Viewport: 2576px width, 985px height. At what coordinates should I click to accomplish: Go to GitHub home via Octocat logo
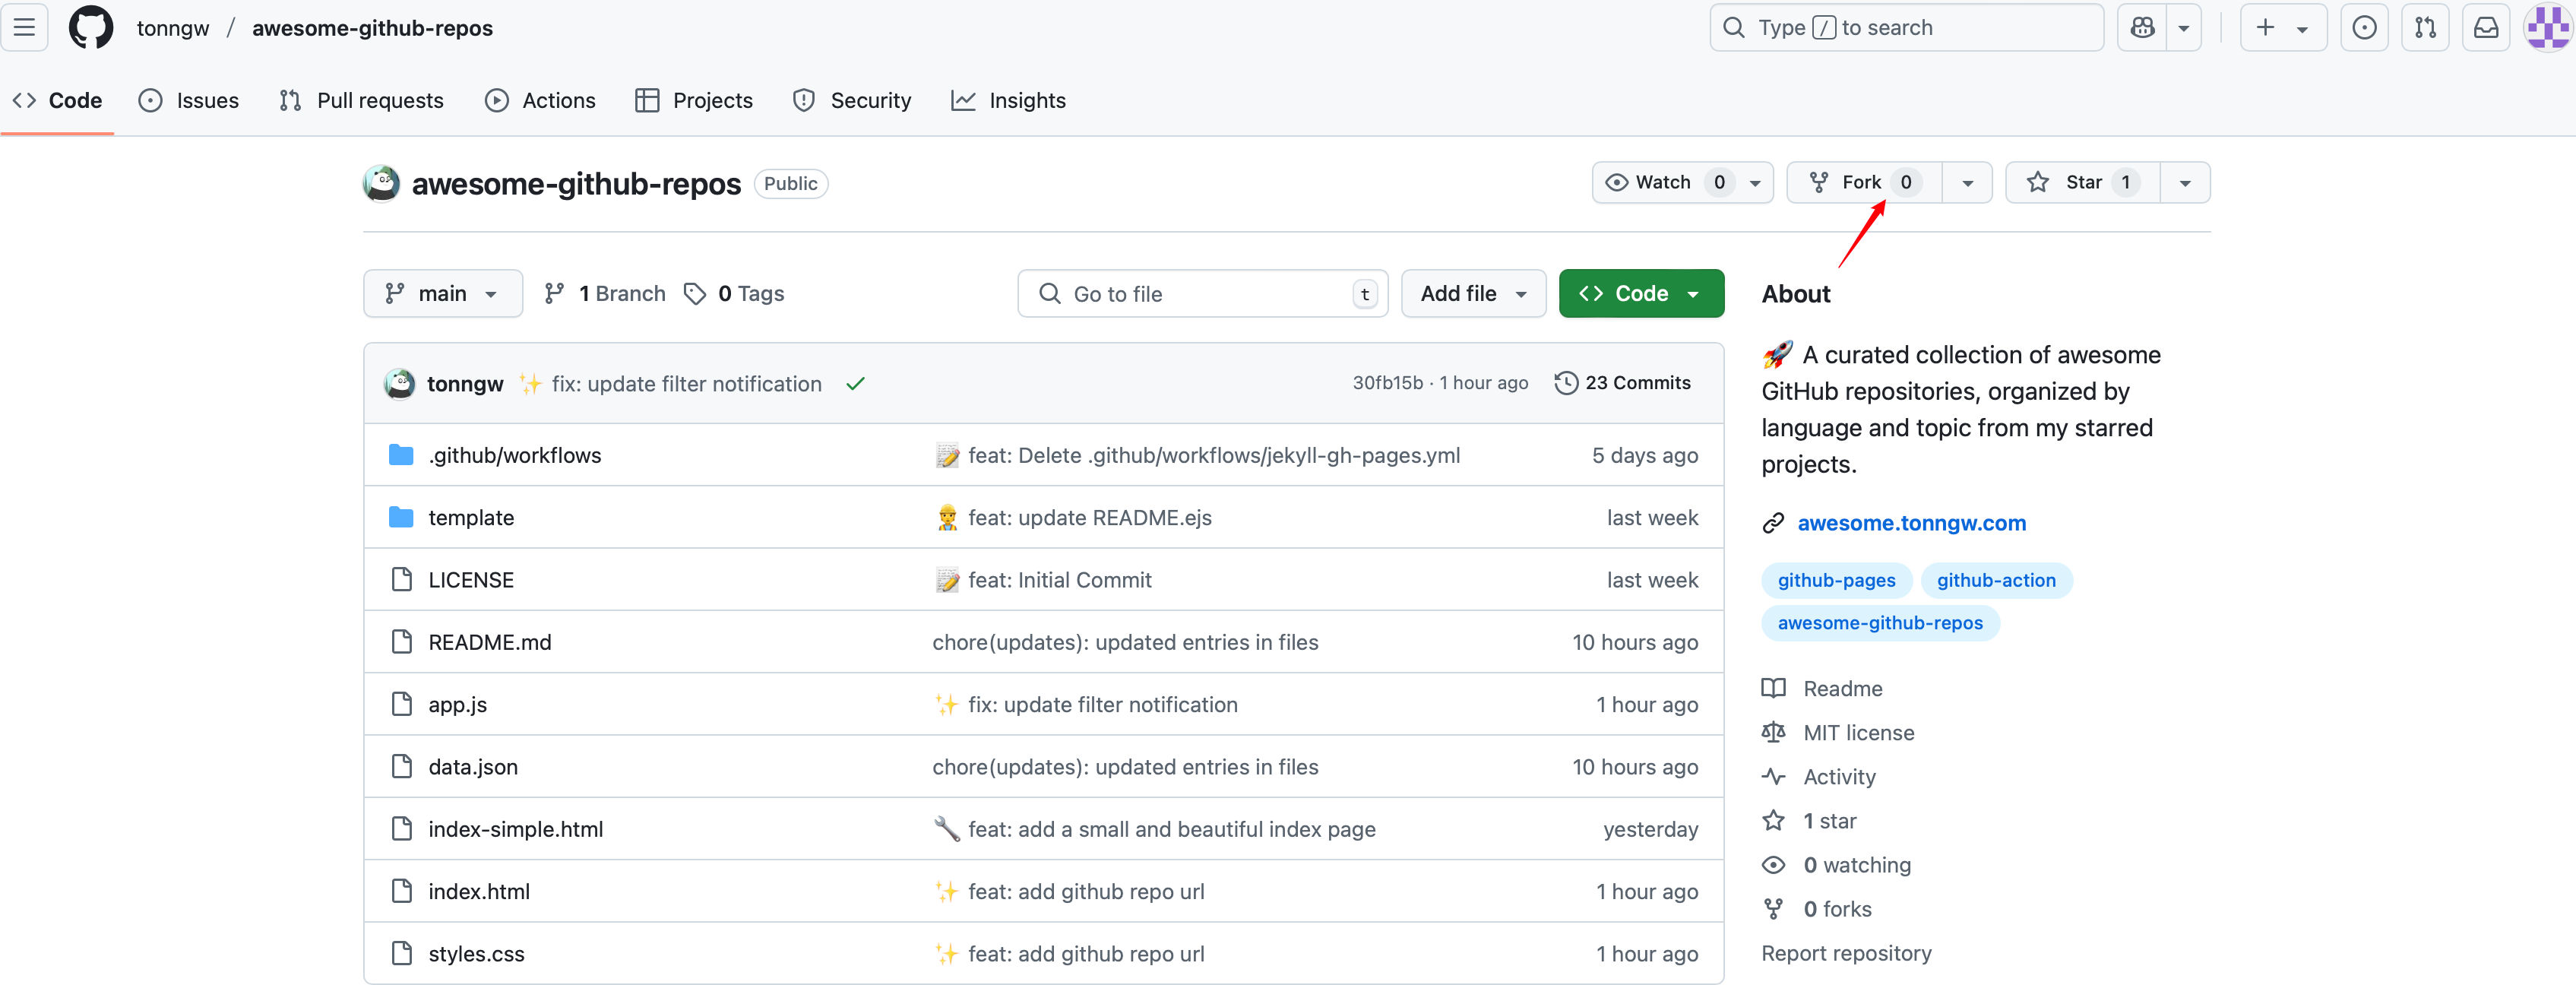[91, 28]
